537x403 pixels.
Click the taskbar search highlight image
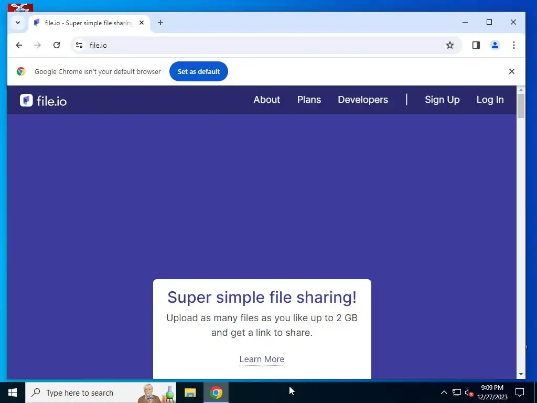(156, 393)
